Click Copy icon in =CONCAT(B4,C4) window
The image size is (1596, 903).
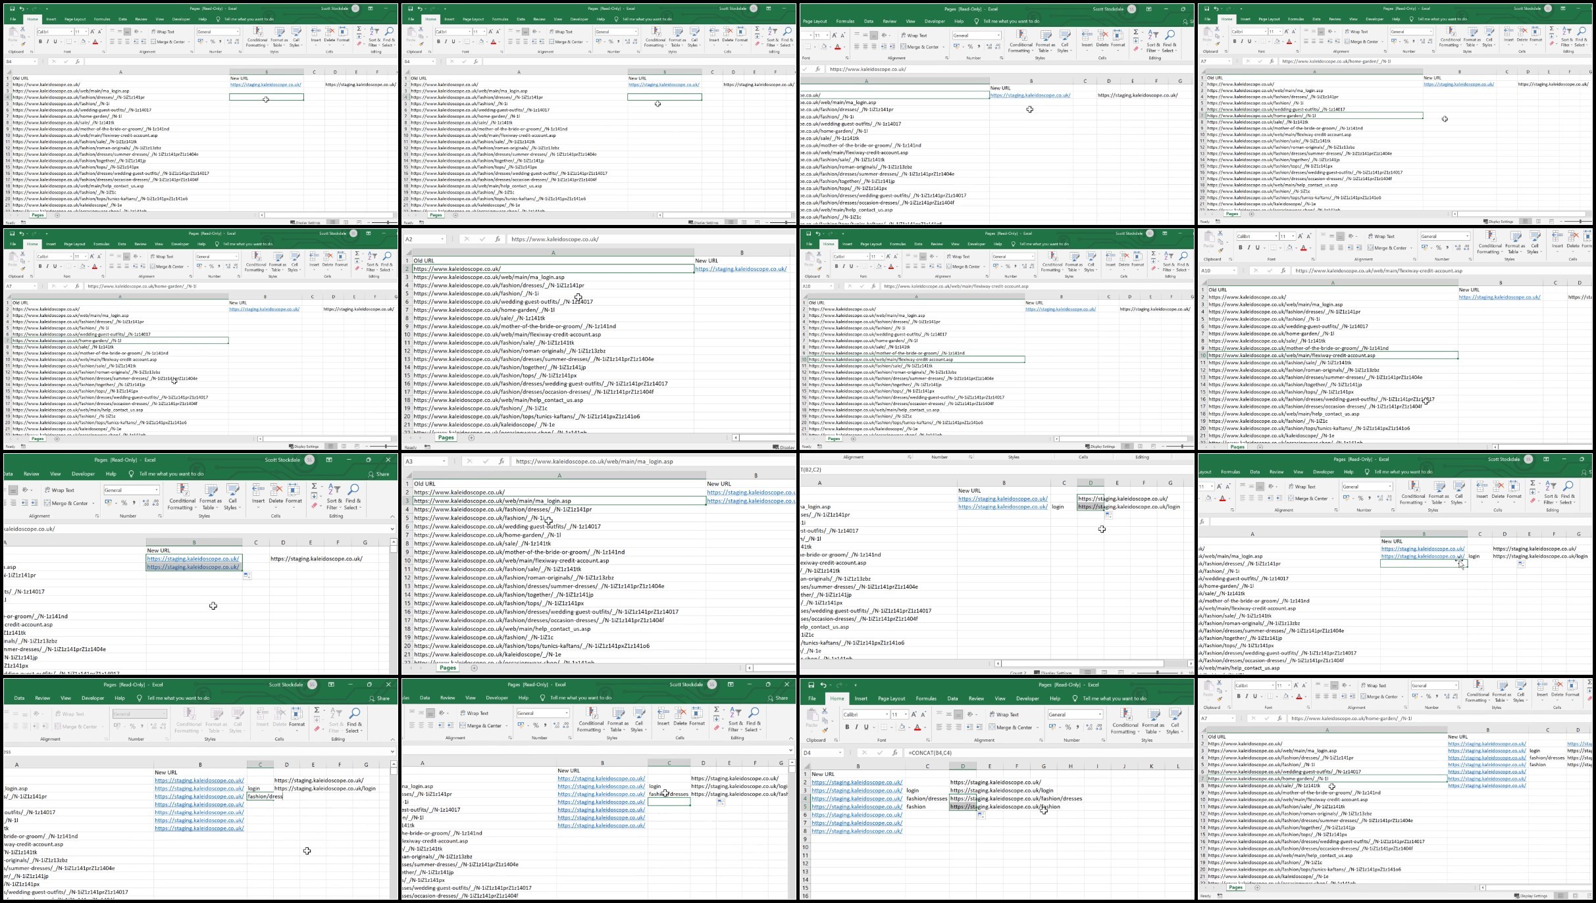825,721
